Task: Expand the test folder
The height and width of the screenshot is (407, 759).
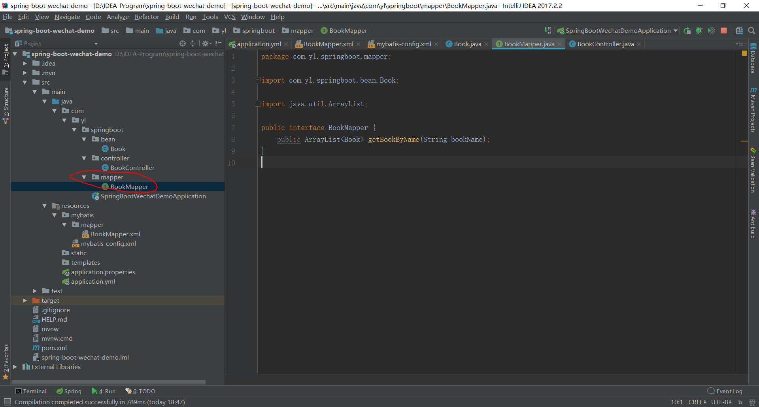Action: tap(35, 291)
